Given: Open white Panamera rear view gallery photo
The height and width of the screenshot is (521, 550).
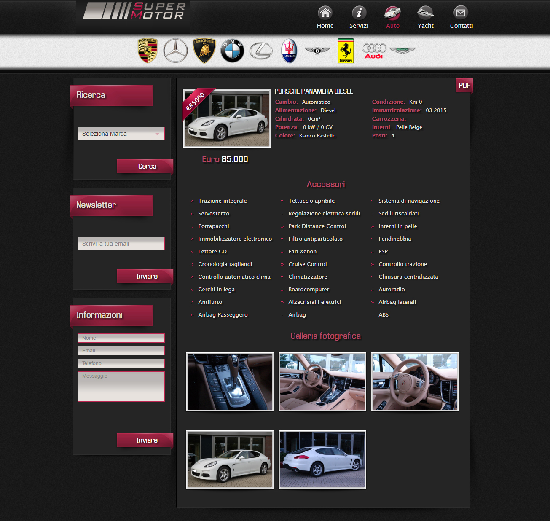Looking at the screenshot, I should tap(322, 460).
